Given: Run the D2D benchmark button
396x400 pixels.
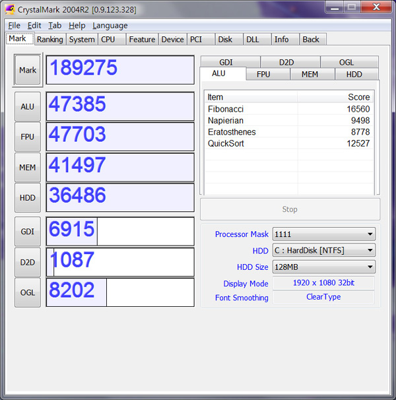Looking at the screenshot, I should pos(28,262).
